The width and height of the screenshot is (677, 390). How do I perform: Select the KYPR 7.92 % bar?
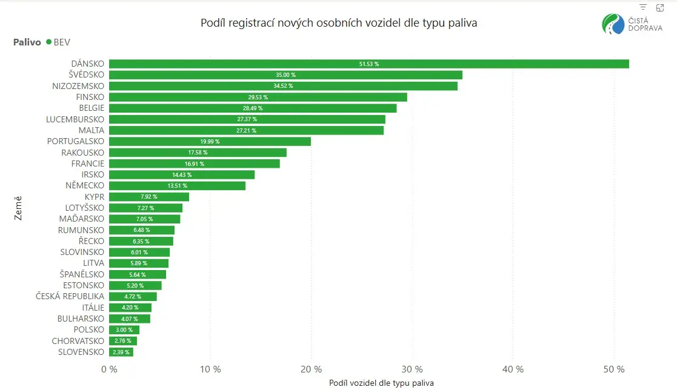point(149,197)
